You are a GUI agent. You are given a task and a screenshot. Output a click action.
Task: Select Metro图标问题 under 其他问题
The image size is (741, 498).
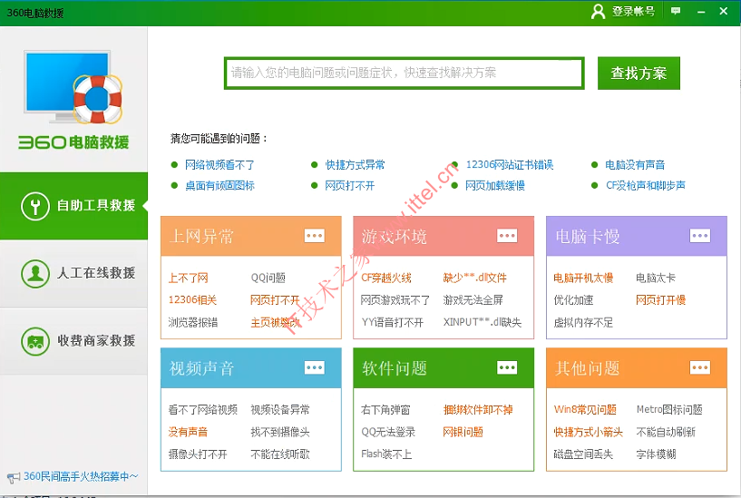(x=669, y=410)
